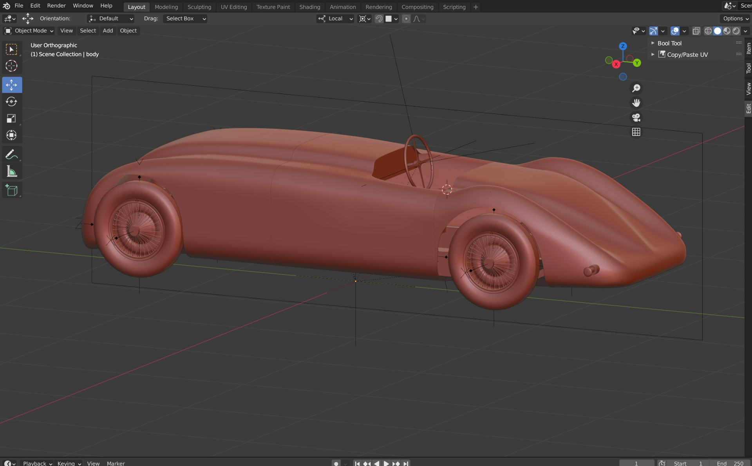Click the current frame field
The height and width of the screenshot is (466, 752).
(636, 463)
